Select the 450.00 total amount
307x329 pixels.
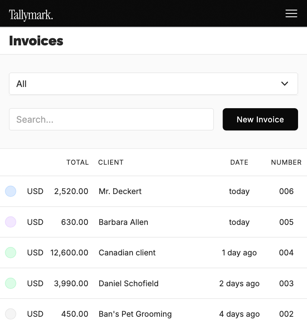click(74, 314)
